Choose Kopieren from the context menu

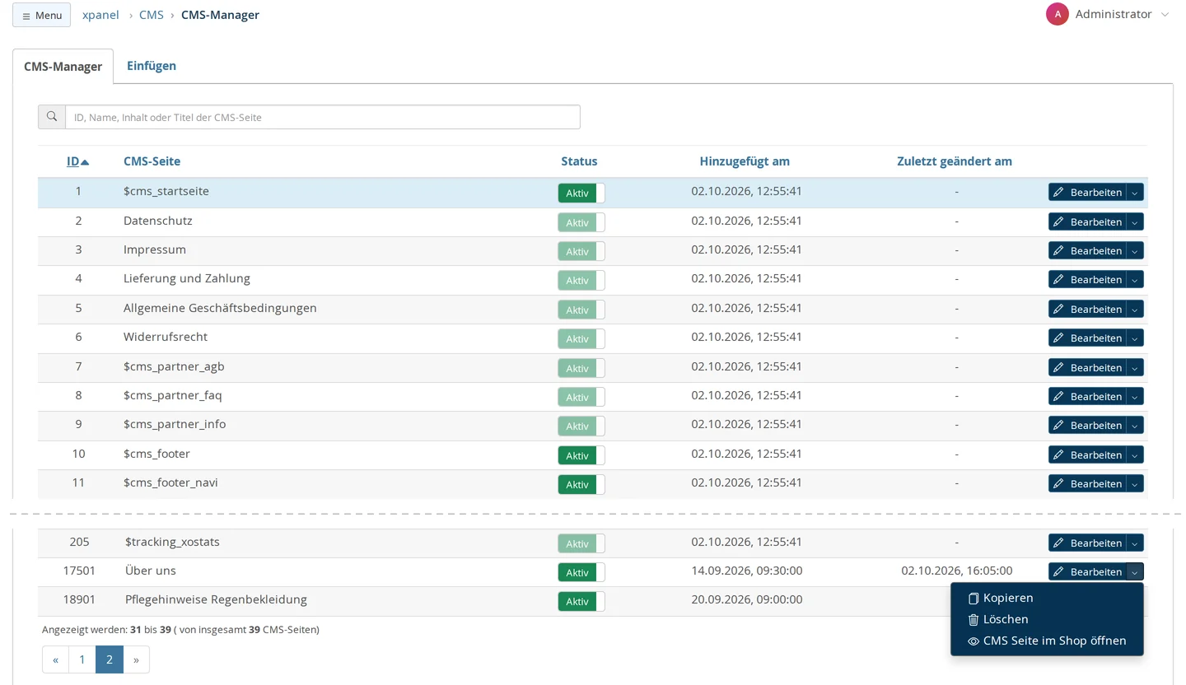[x=1047, y=599]
